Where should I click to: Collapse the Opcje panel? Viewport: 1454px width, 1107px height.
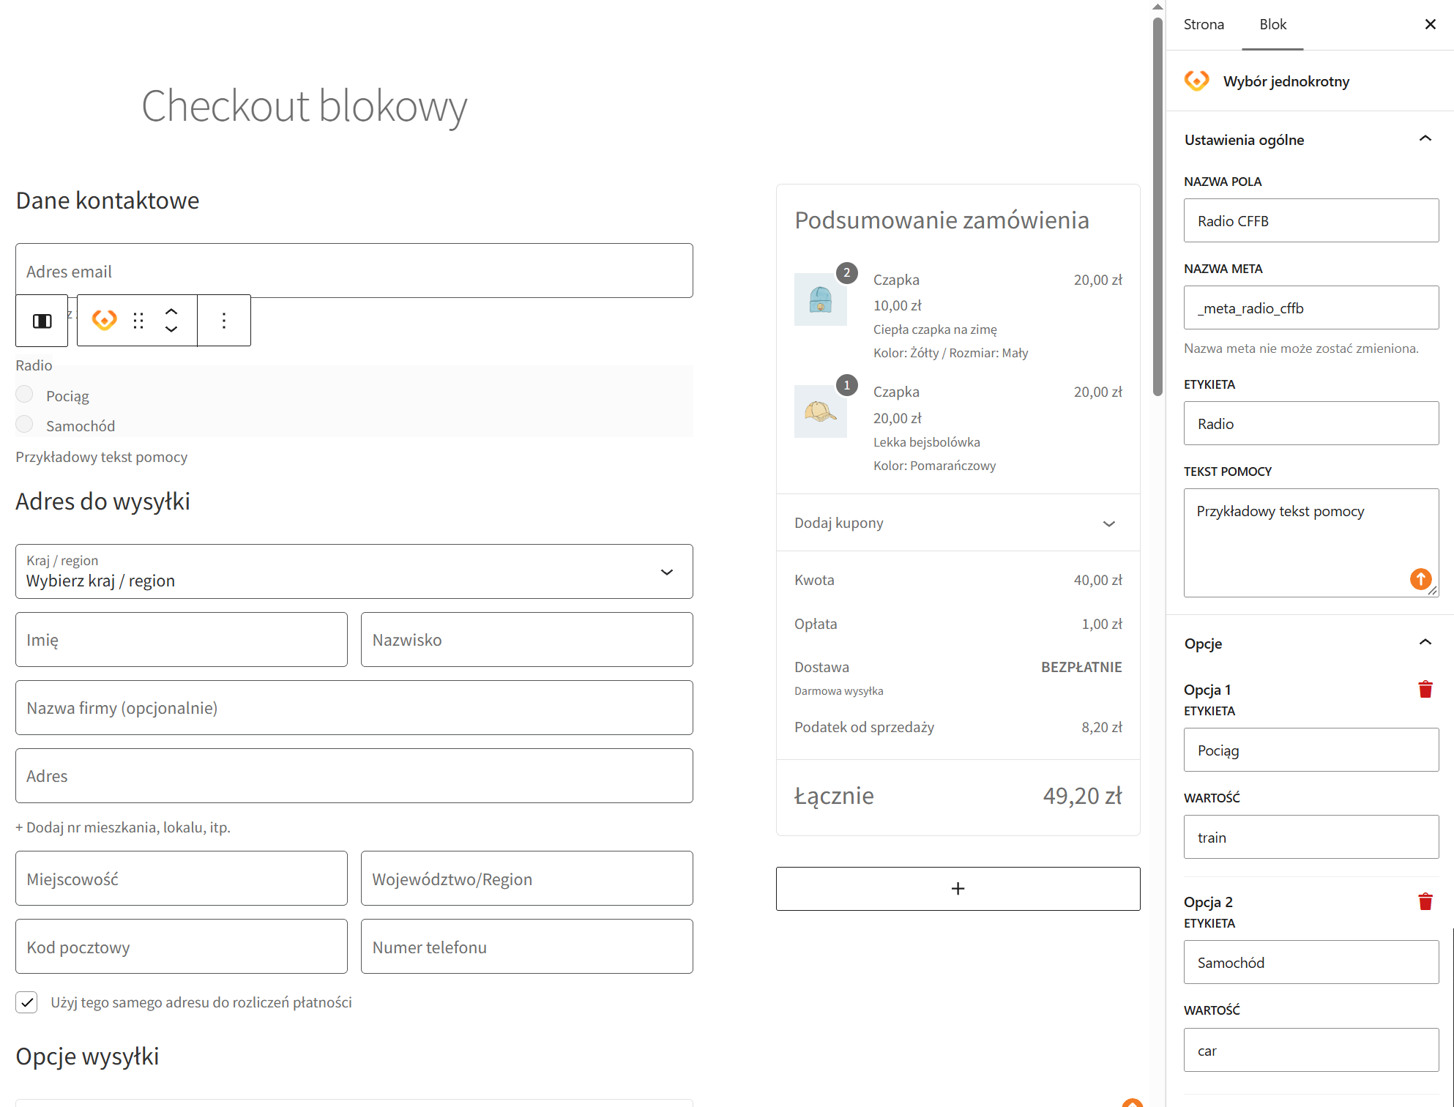[1425, 643]
